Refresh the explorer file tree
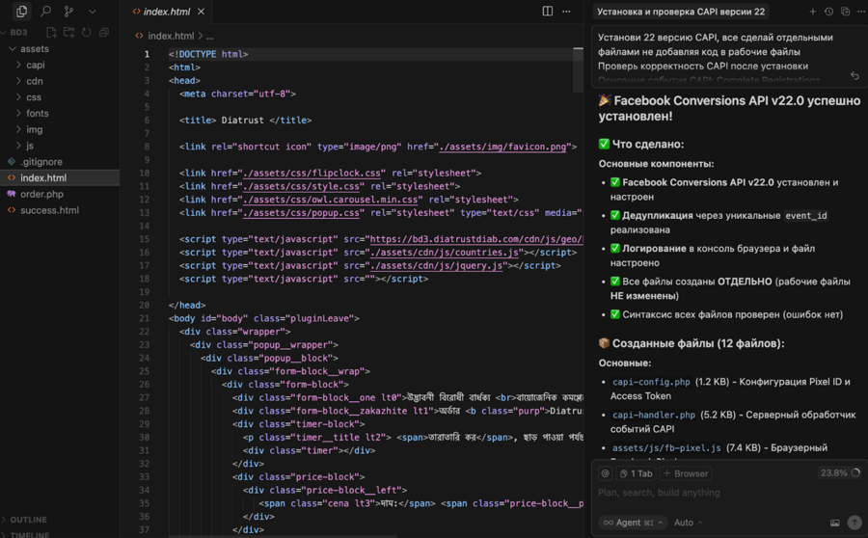The image size is (868, 538). [x=86, y=32]
